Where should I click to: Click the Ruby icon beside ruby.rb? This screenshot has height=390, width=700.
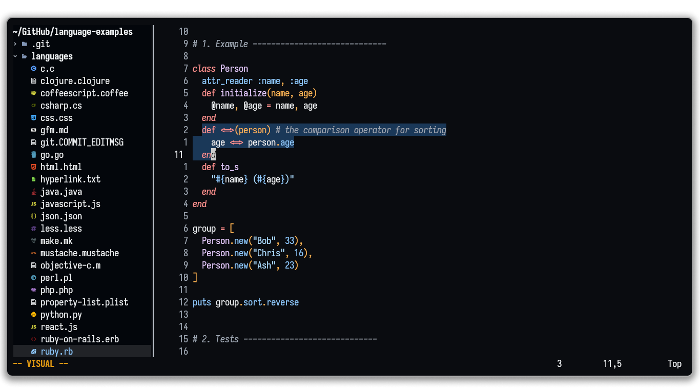(x=33, y=351)
